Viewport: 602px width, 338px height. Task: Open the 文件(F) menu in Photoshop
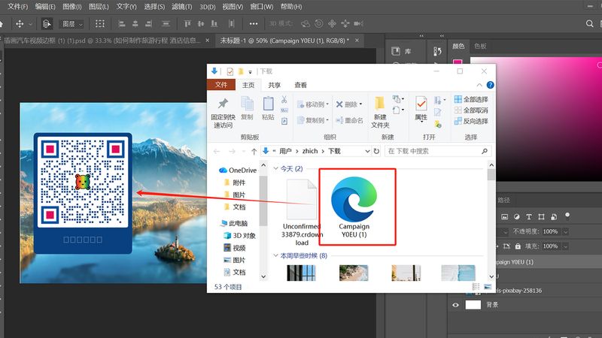17,7
